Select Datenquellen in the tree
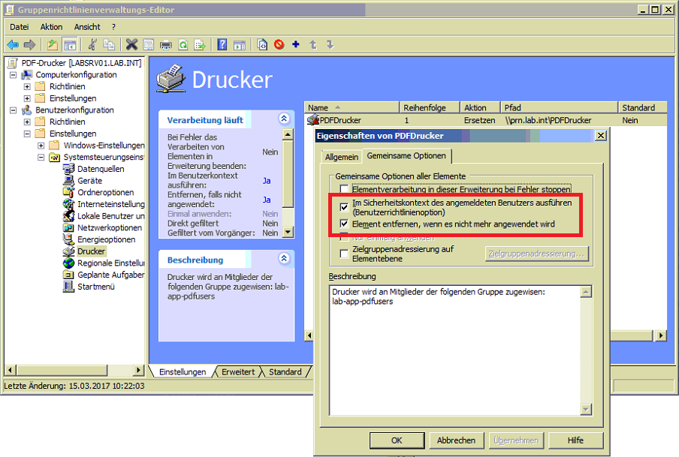The image size is (679, 457). click(x=101, y=169)
